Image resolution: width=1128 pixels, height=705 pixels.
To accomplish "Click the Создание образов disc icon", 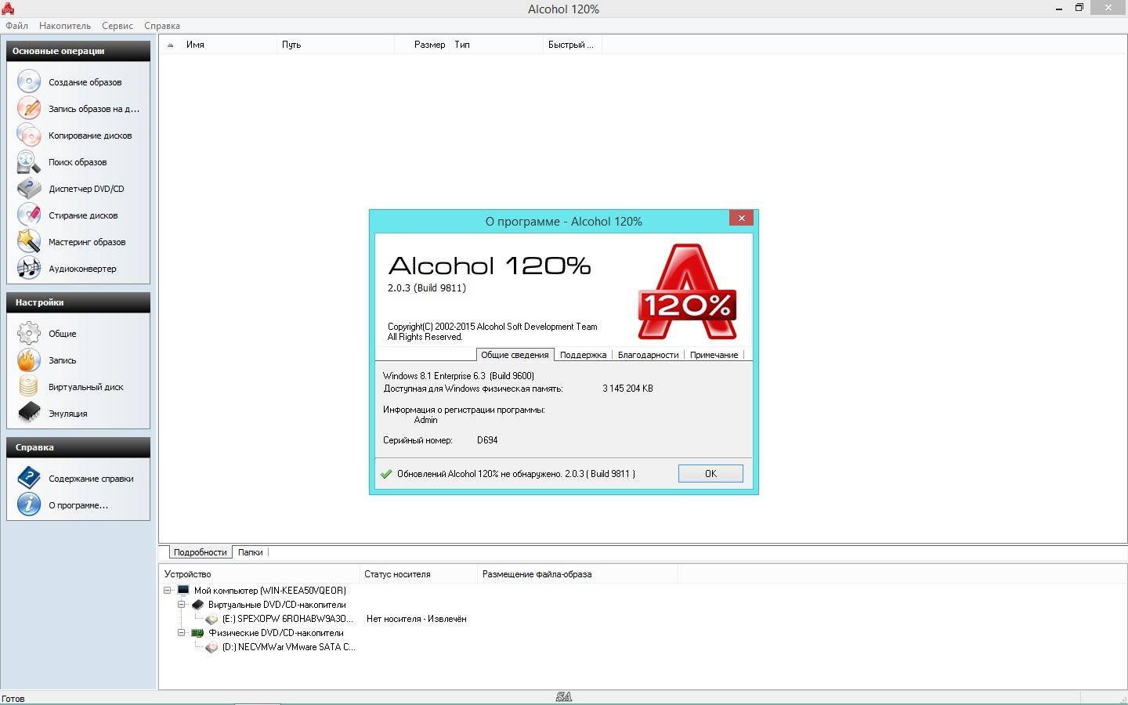I will tap(29, 81).
